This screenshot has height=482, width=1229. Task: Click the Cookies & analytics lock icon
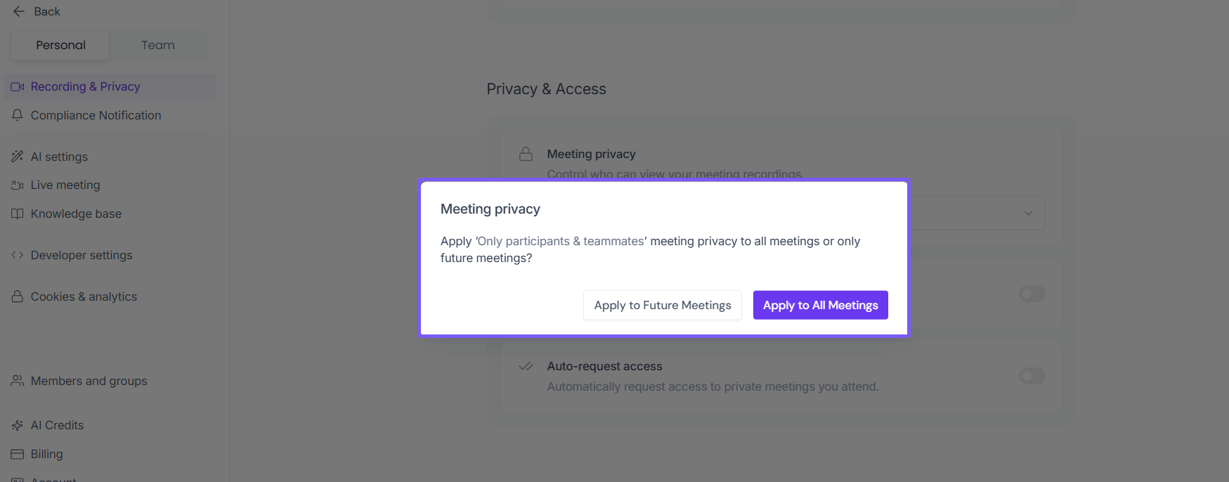pos(18,297)
